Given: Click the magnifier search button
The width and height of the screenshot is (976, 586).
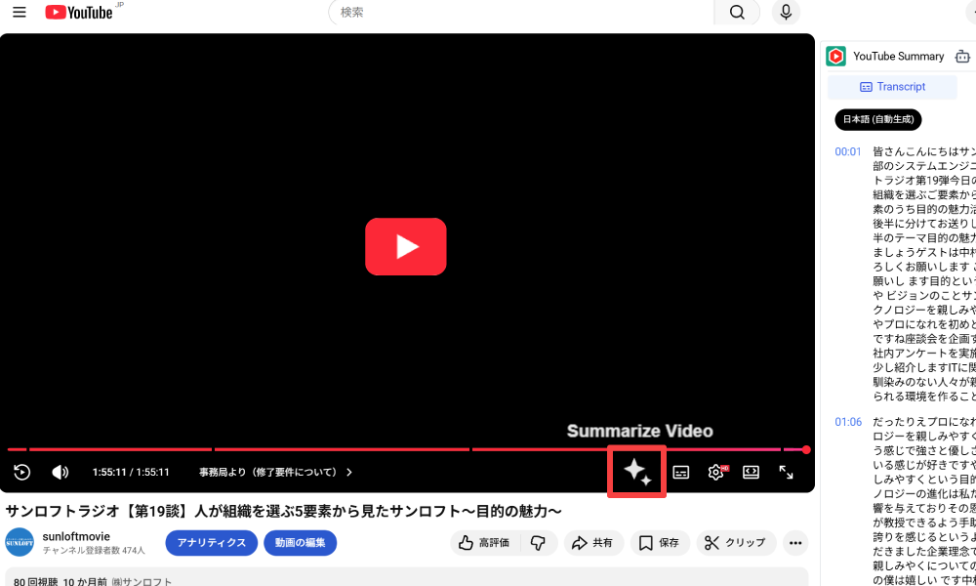Looking at the screenshot, I should click(737, 13).
